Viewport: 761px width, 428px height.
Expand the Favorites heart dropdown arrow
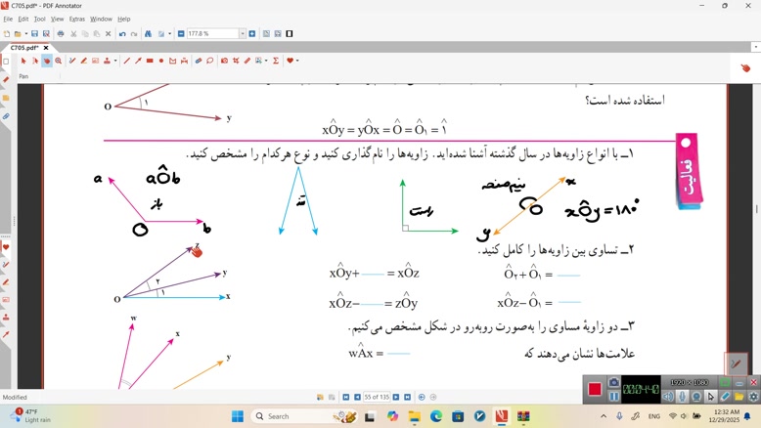296,61
